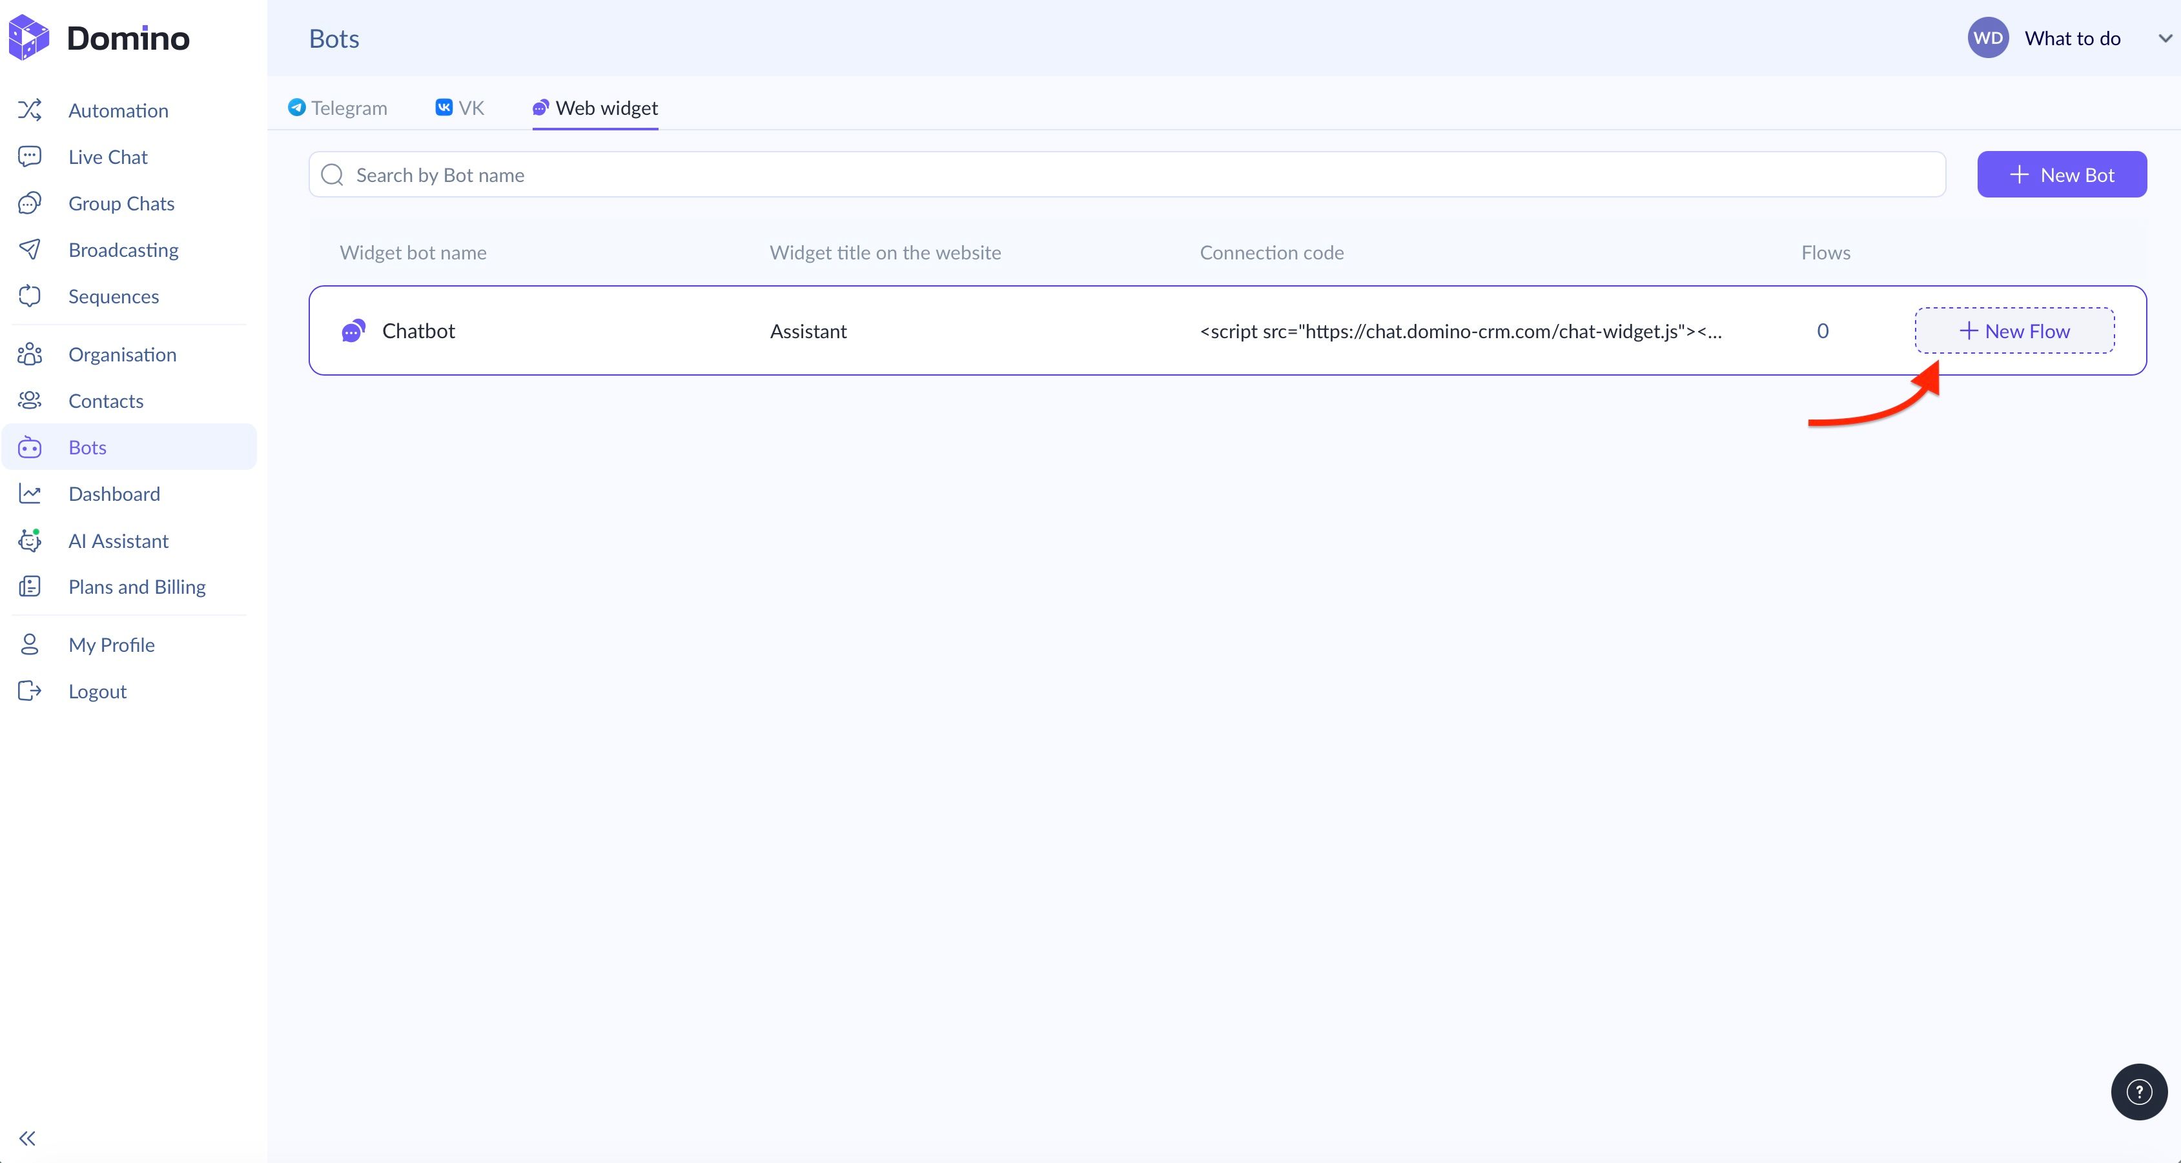Screen dimensions: 2181x1163
Task: Switch to the Telegram tab
Action: (338, 108)
